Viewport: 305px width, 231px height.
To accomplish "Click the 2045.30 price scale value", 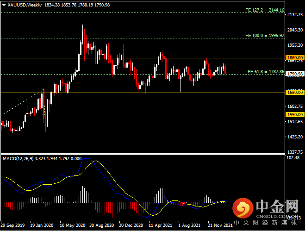I will point(295,30).
